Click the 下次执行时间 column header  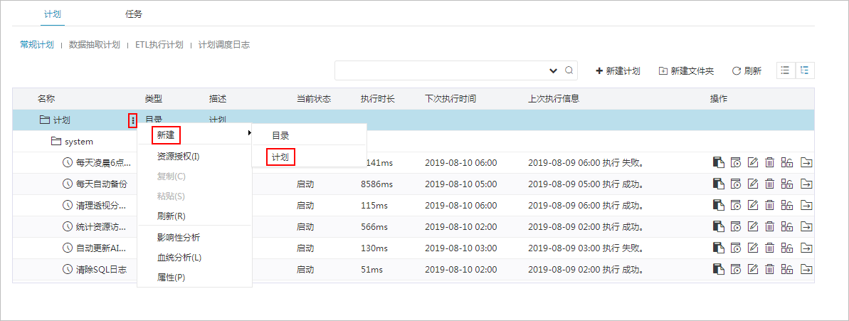click(x=450, y=98)
